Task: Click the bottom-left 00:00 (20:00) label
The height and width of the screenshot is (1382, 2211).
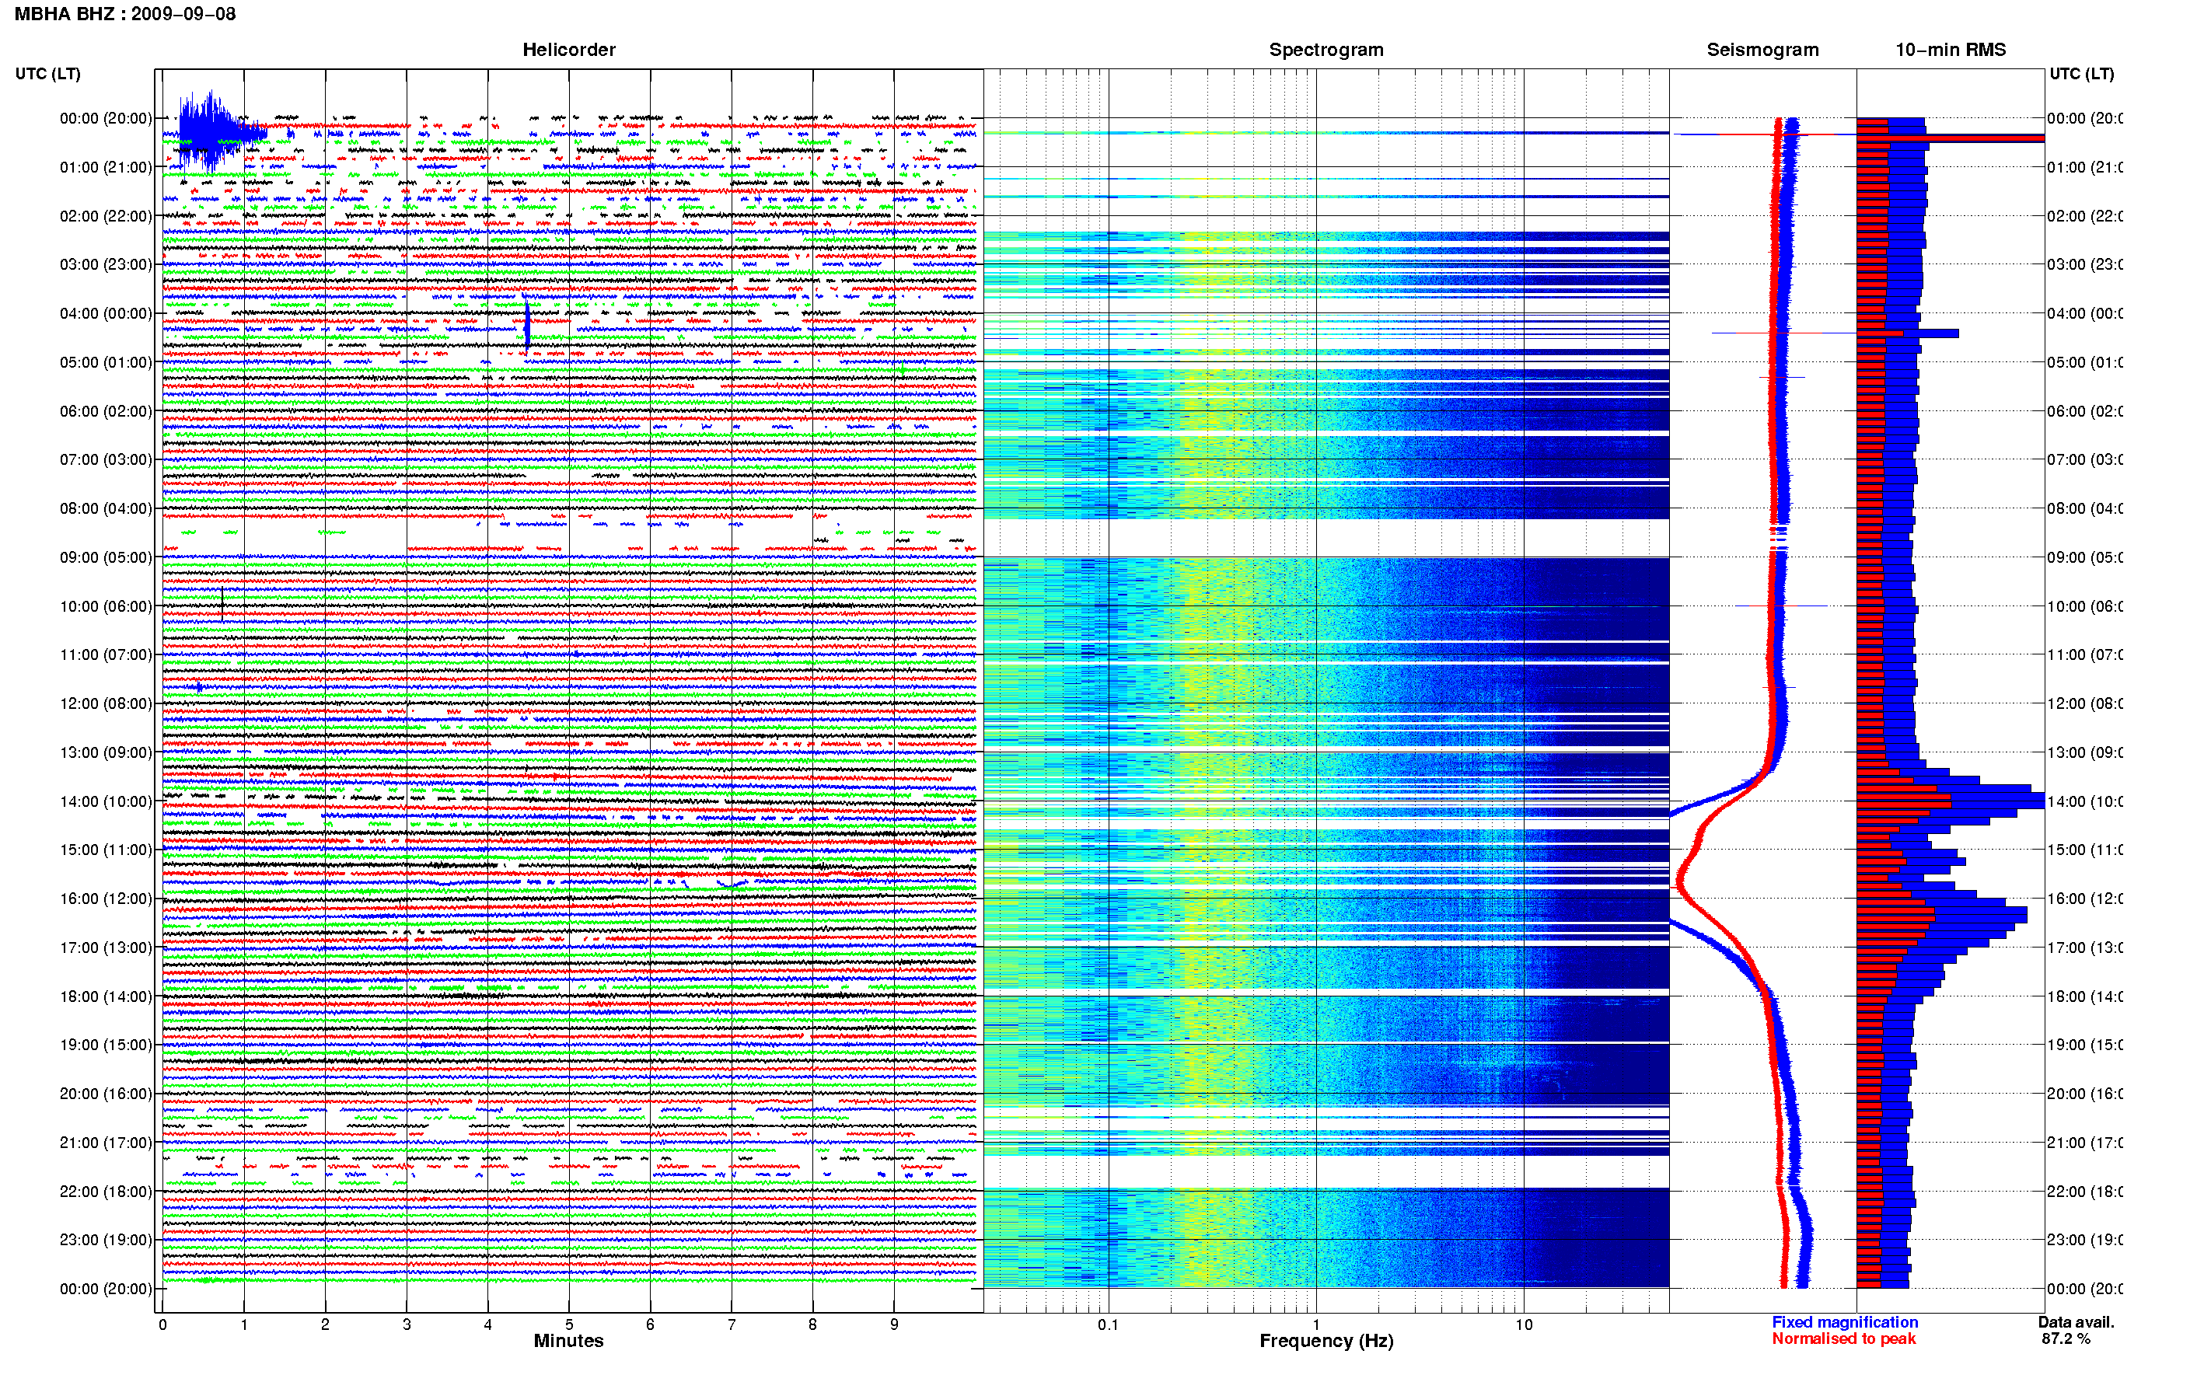Action: pos(106,1289)
